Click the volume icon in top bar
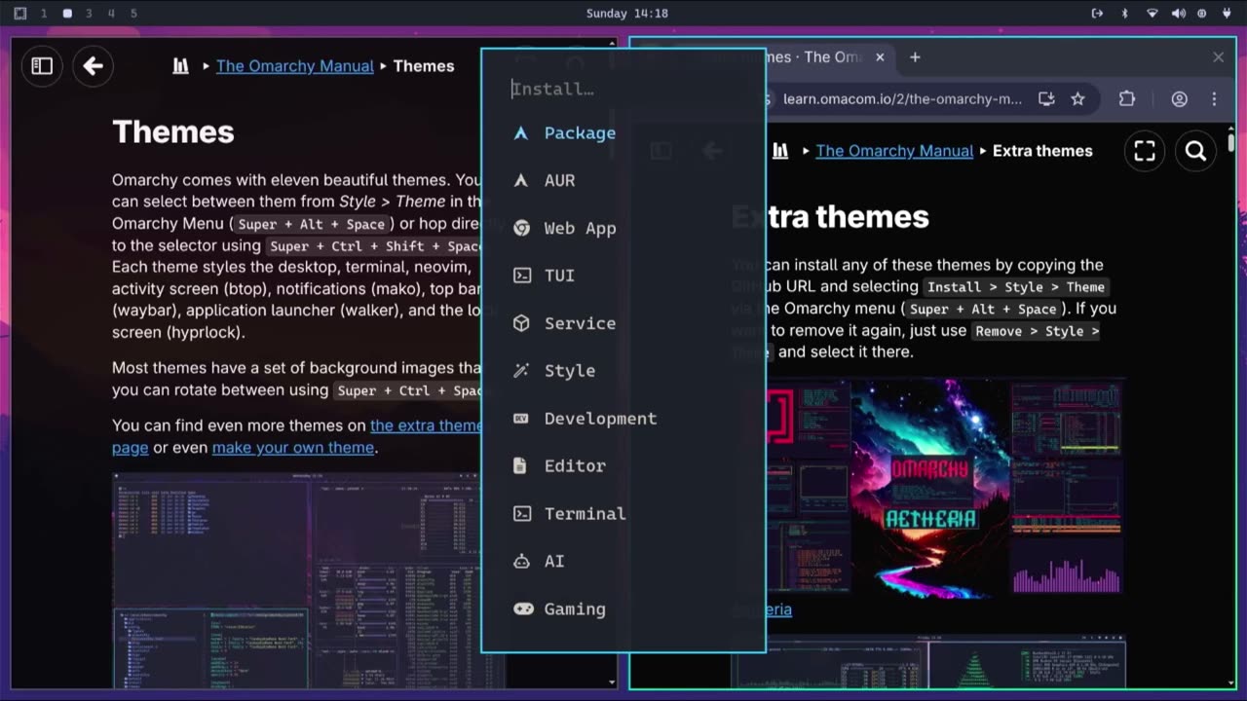The height and width of the screenshot is (701, 1247). coord(1178,14)
